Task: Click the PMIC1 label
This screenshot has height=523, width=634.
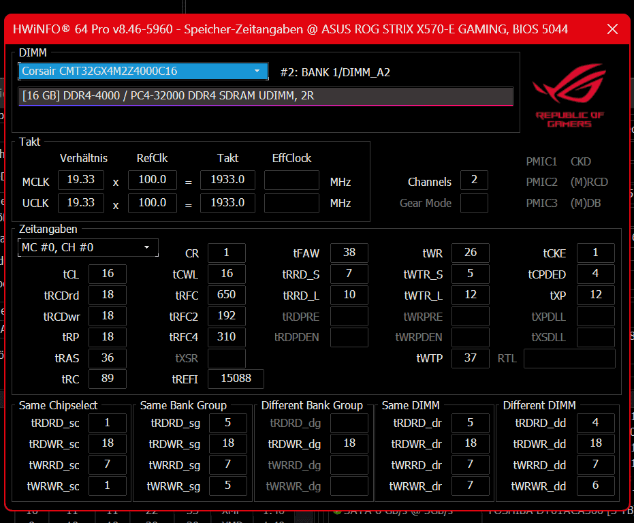Action: pos(541,162)
